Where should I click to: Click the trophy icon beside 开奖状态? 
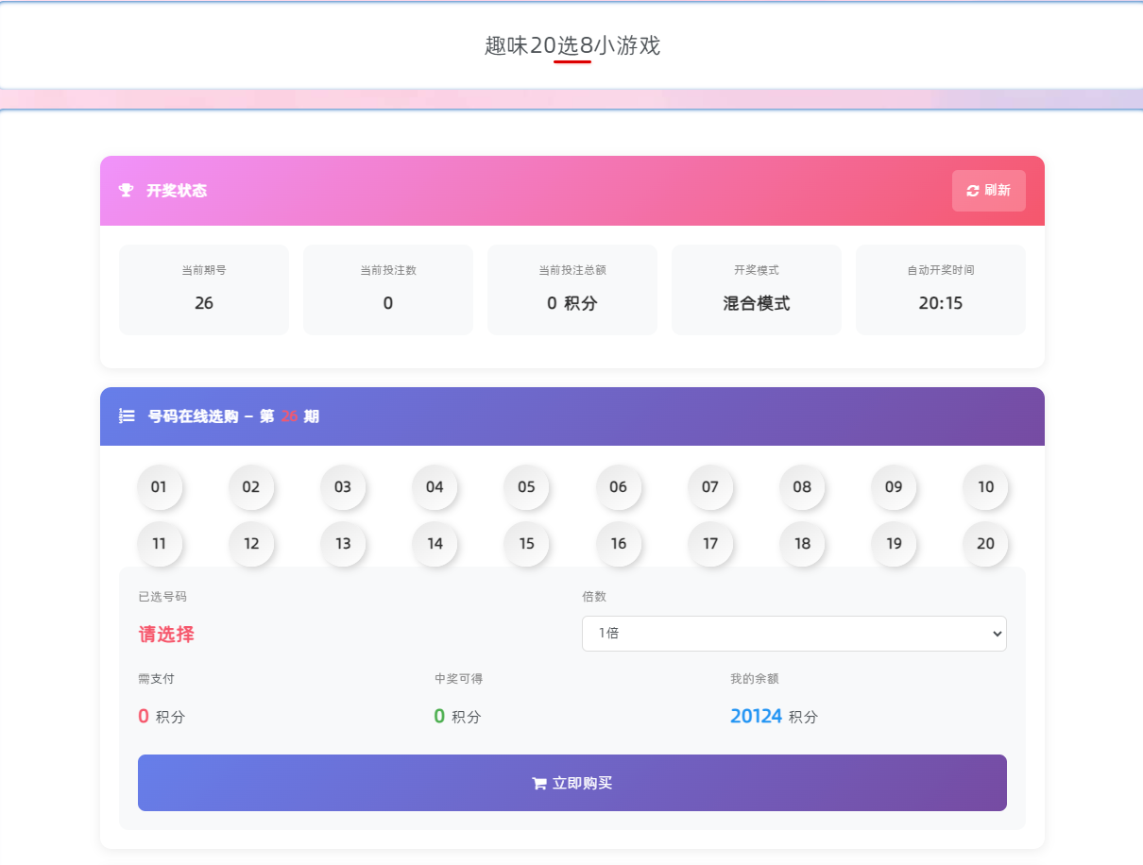(x=126, y=191)
